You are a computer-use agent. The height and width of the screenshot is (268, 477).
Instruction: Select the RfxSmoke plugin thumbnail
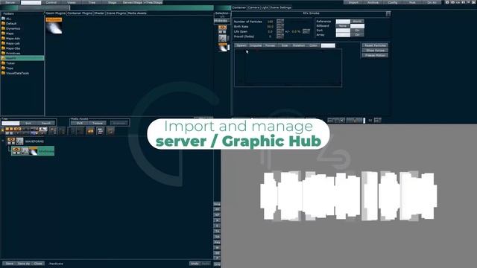click(x=54, y=26)
